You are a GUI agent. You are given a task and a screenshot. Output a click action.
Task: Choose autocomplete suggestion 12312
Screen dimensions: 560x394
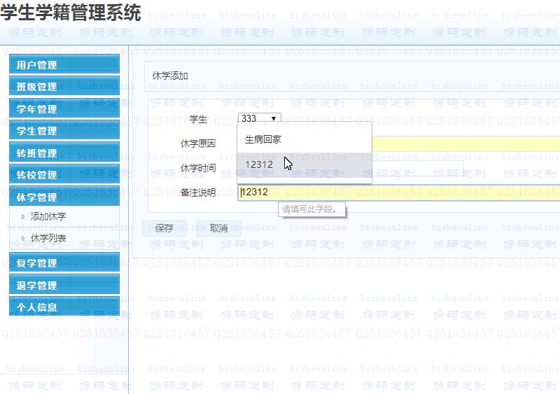point(304,164)
